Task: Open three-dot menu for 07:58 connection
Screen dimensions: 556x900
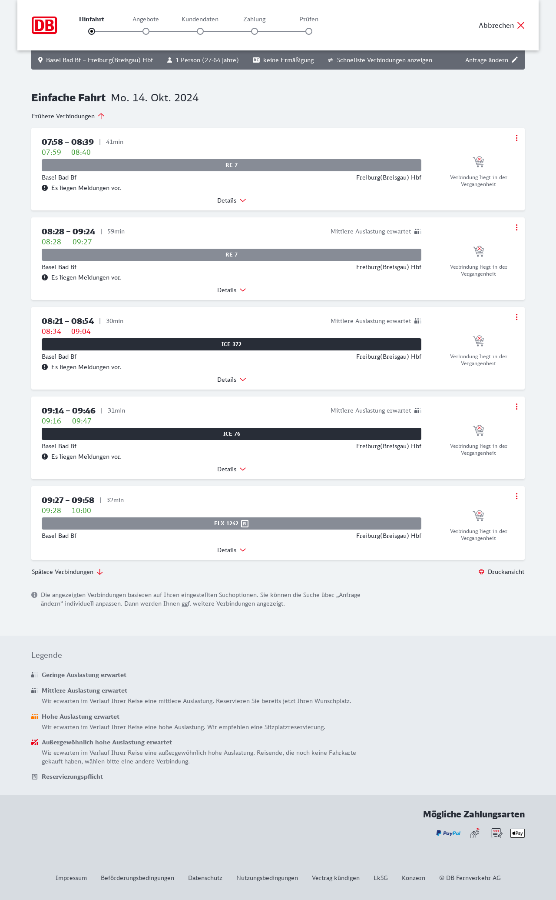Action: (516, 138)
